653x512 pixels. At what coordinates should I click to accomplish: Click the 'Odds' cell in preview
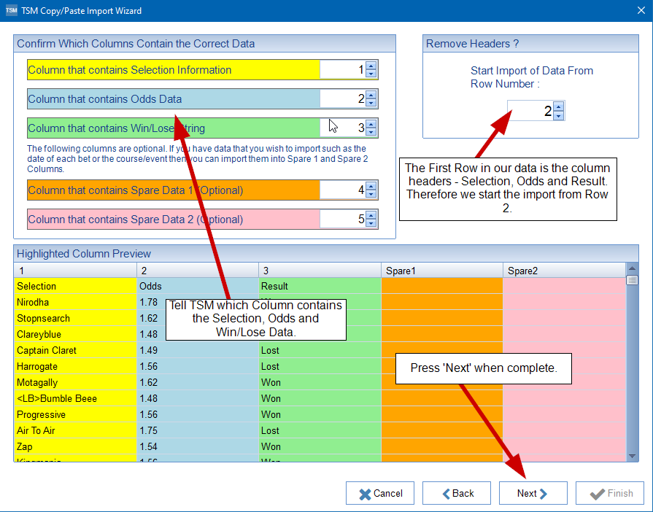198,286
